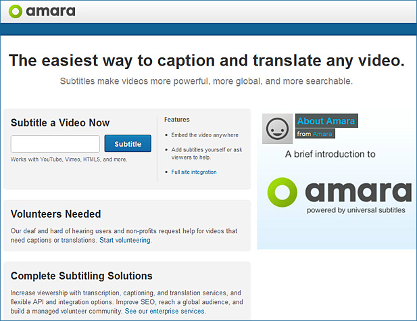Click the smiley avatar next to About Amara
Screen dimensions: 417x321
[277, 128]
